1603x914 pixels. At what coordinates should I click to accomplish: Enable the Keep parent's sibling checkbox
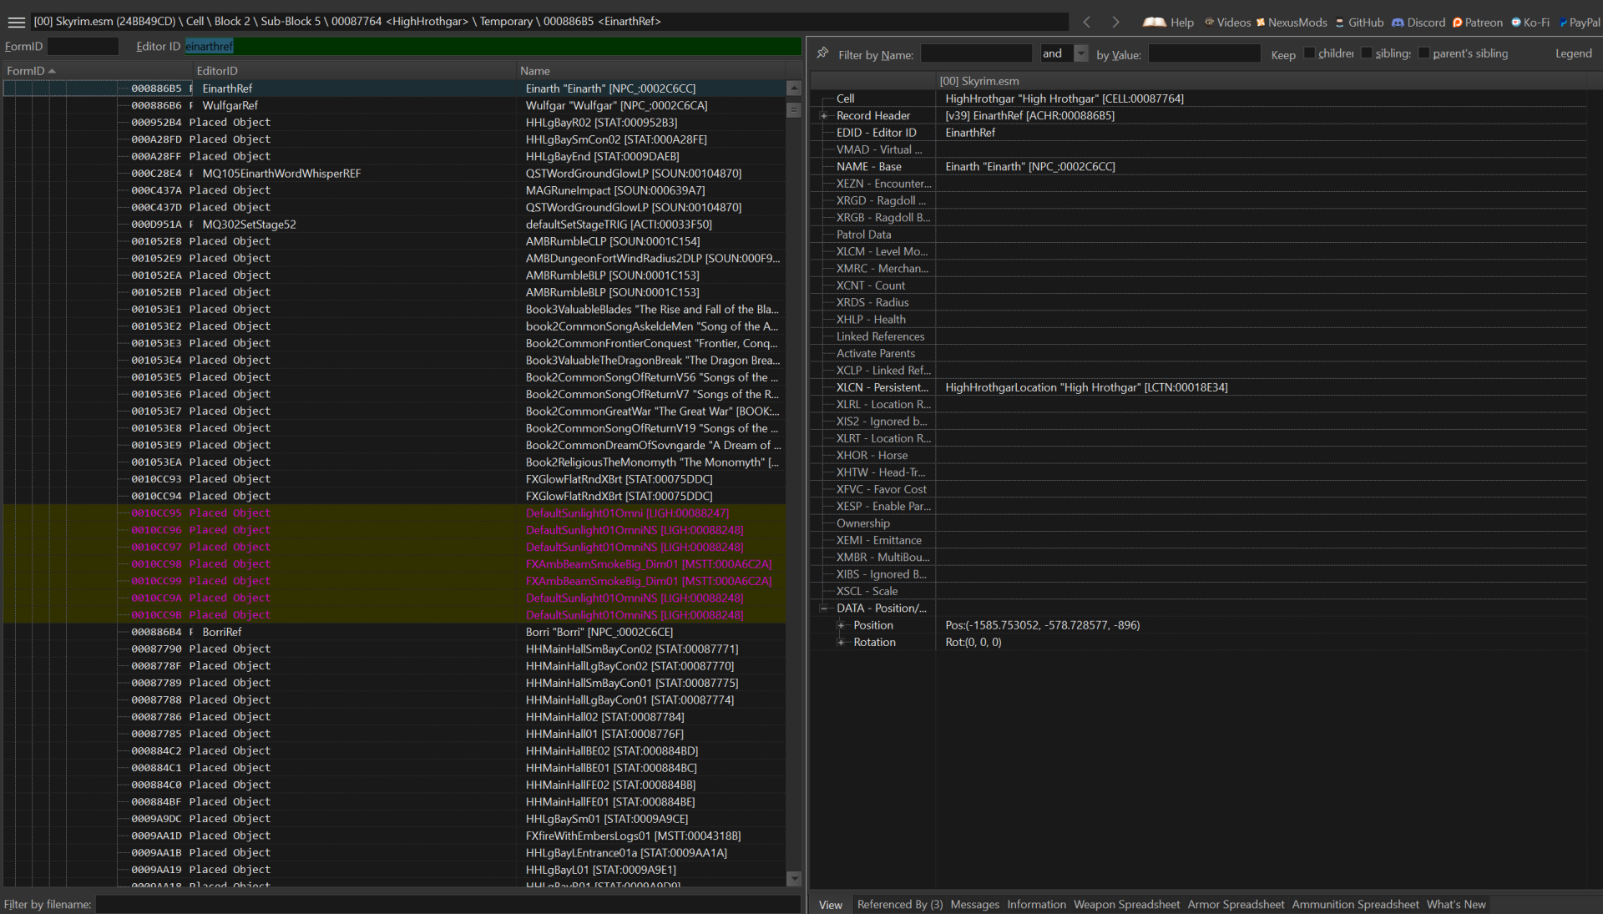(1423, 53)
